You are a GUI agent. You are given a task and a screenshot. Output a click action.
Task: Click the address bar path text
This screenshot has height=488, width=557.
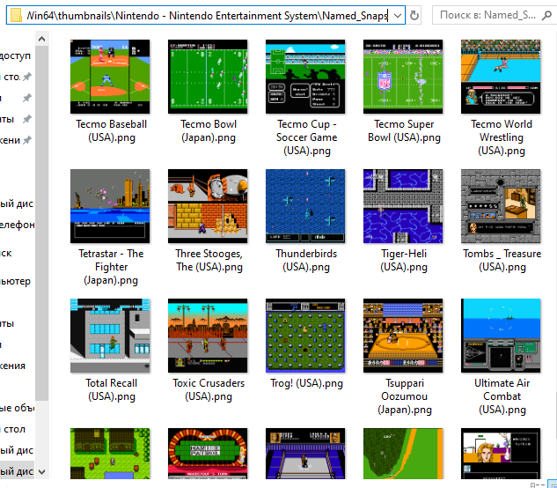(x=207, y=16)
